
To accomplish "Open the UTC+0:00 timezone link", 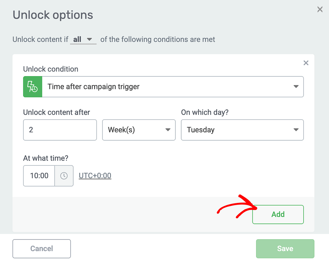I will (95, 176).
